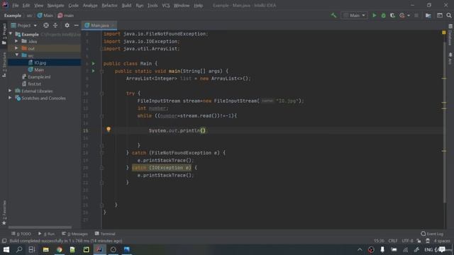
Task: Toggle the Structure side tab
Action: pos(4,64)
